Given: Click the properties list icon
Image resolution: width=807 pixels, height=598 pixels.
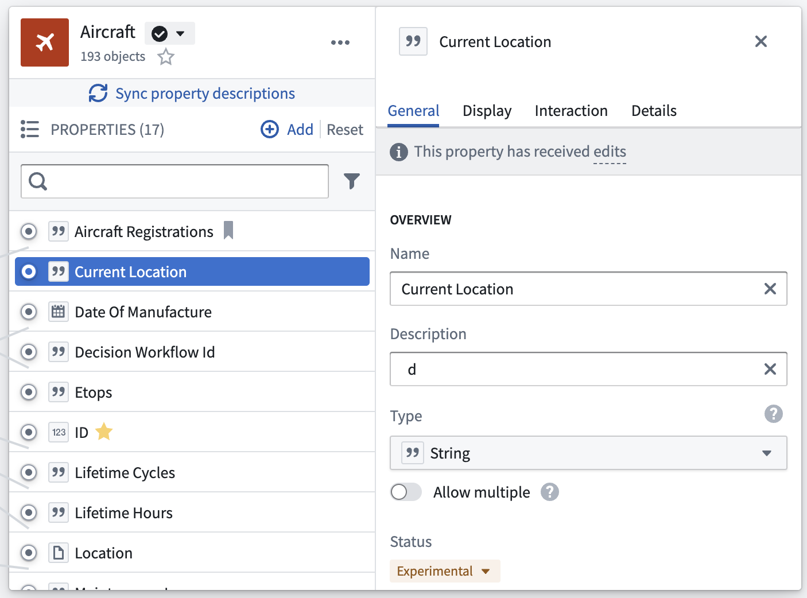Looking at the screenshot, I should pyautogui.click(x=30, y=129).
